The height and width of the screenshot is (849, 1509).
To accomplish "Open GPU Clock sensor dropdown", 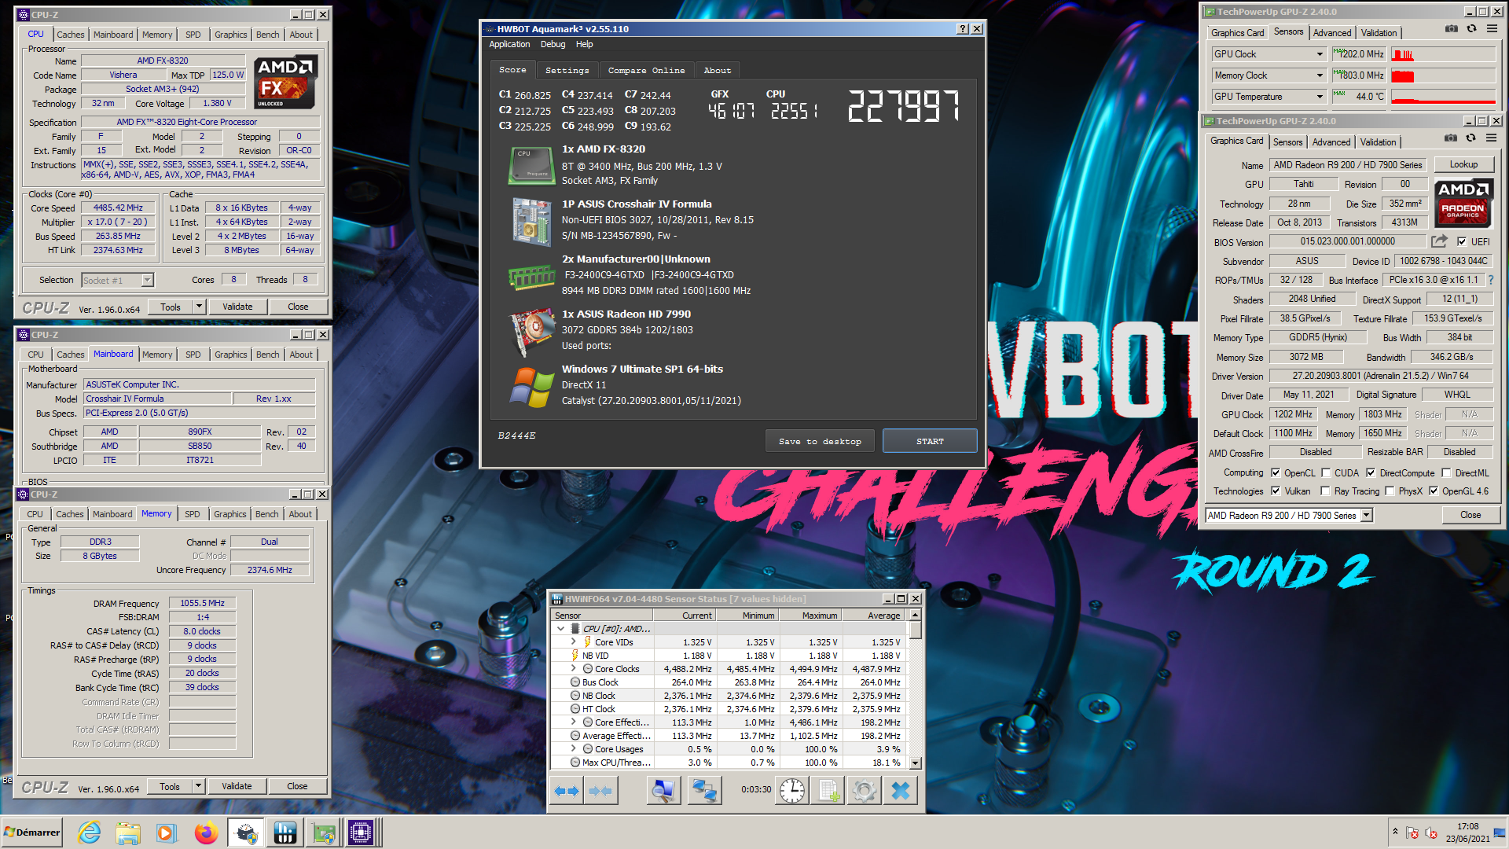I will [1320, 54].
